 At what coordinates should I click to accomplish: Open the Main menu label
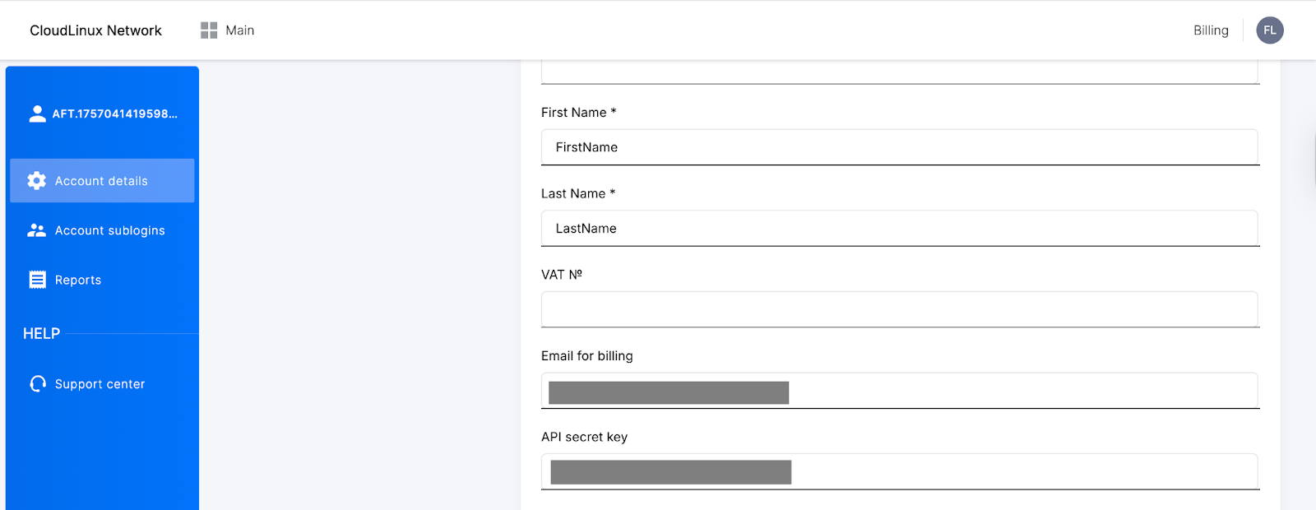point(239,30)
